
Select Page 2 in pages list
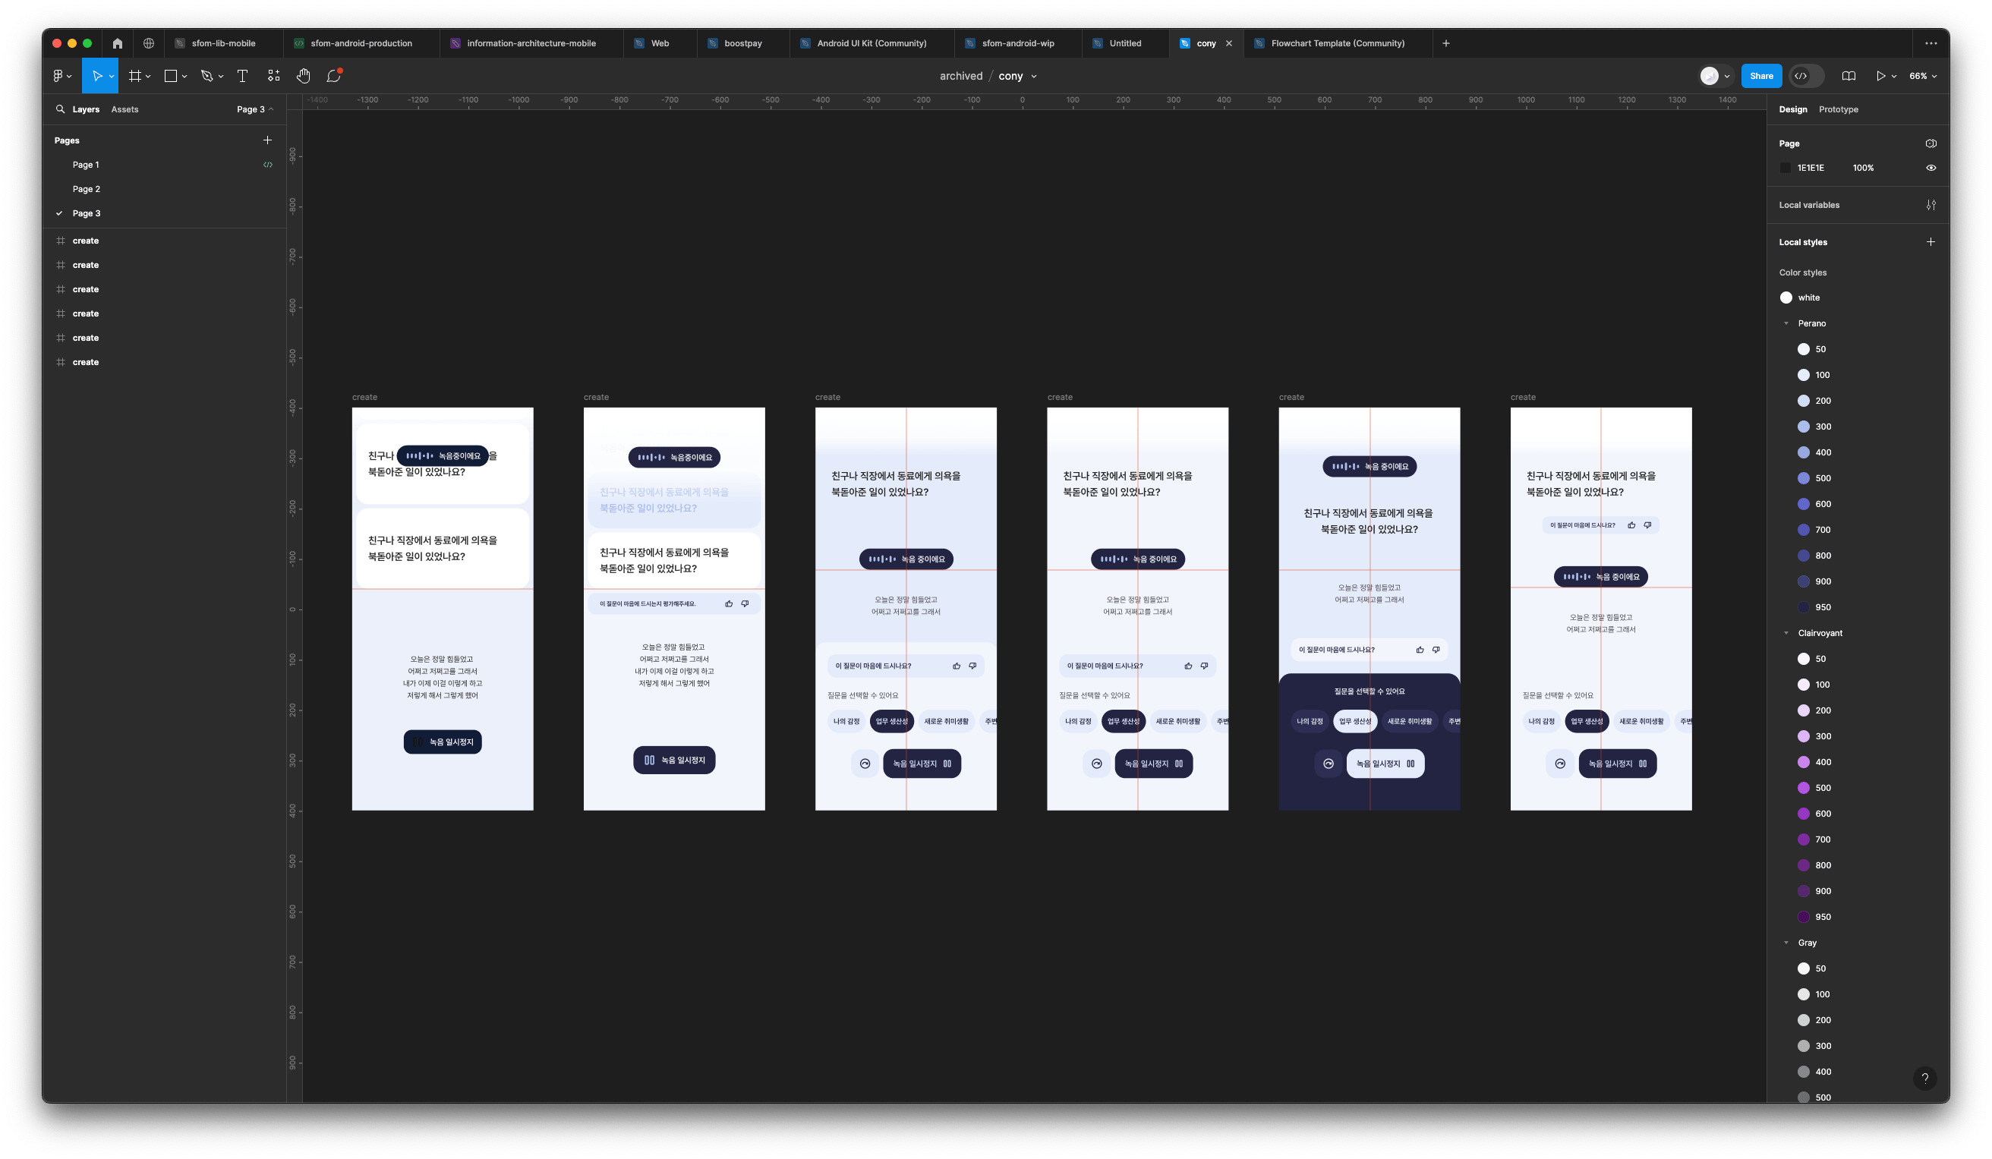click(x=86, y=189)
